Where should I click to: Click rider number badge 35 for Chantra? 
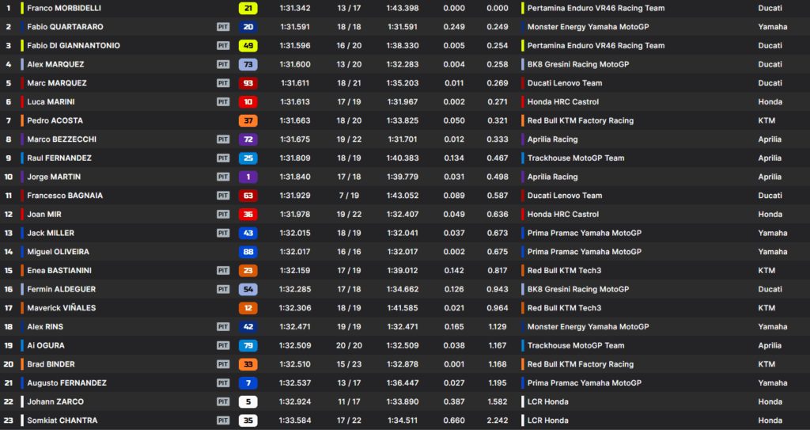coord(248,420)
